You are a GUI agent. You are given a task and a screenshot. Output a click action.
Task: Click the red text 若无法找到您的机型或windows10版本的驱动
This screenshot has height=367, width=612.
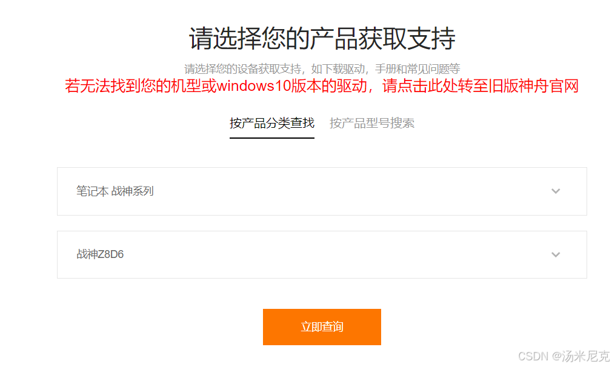(216, 86)
